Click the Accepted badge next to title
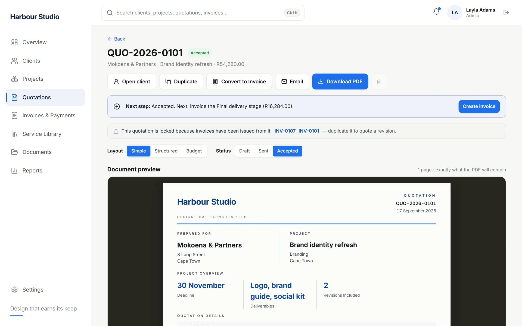This screenshot has width=522, height=326. (x=200, y=53)
